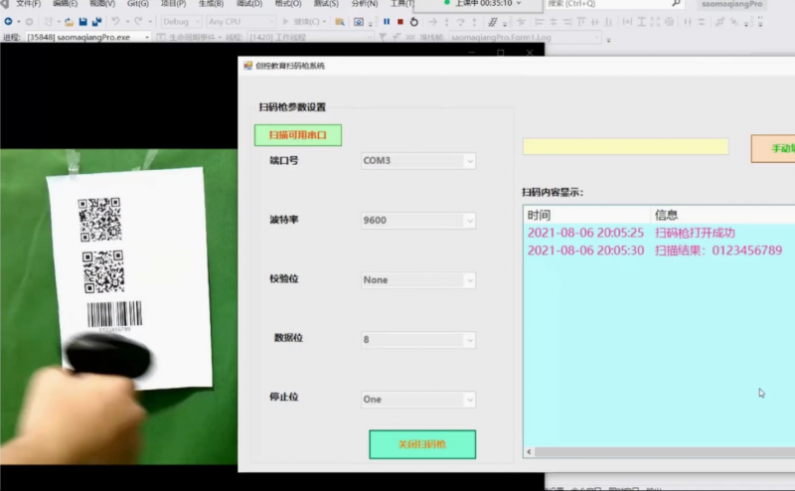Click the orange 手动 button

point(773,149)
